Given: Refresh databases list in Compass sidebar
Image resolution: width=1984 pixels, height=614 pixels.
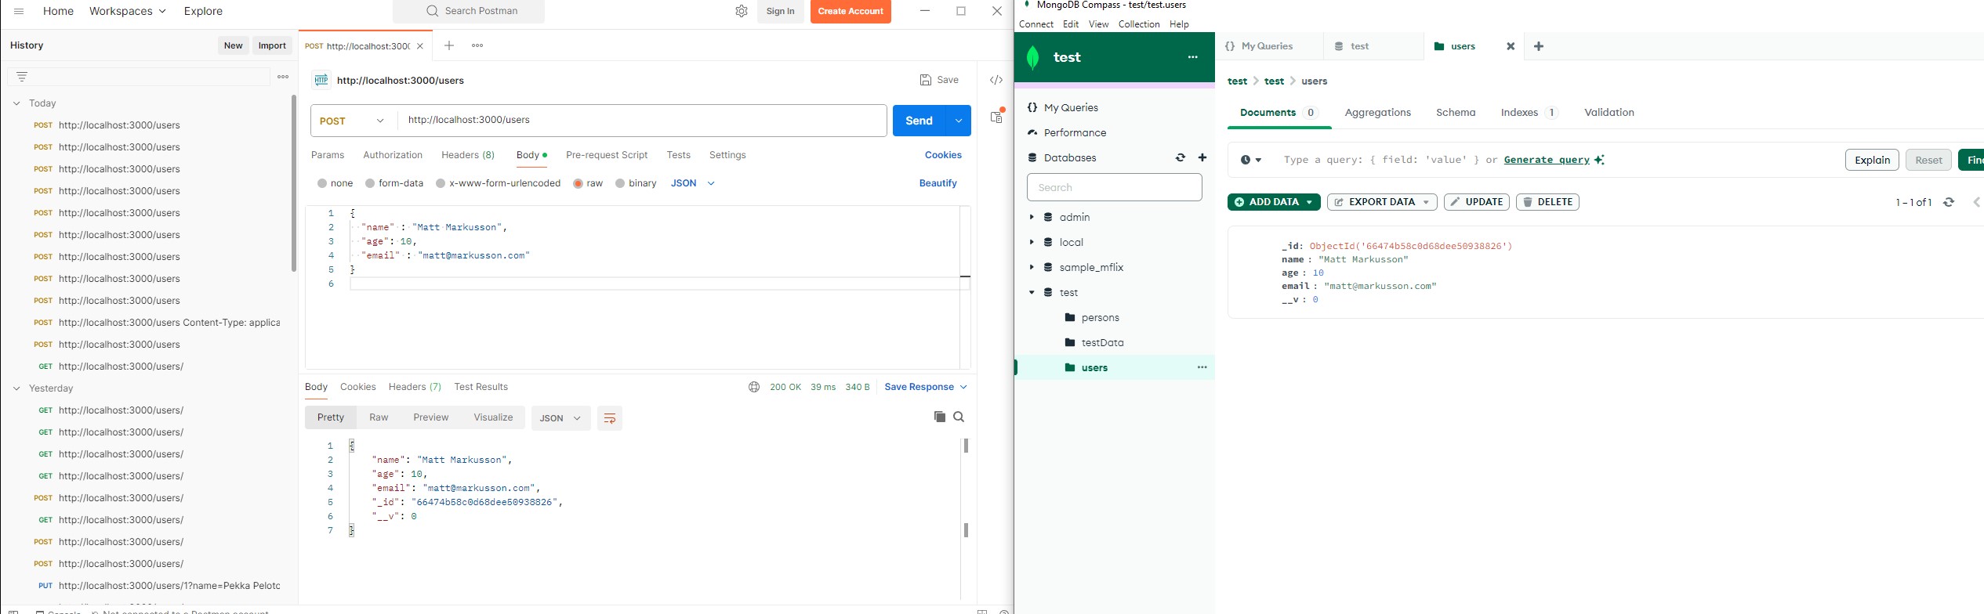Looking at the screenshot, I should coord(1180,158).
